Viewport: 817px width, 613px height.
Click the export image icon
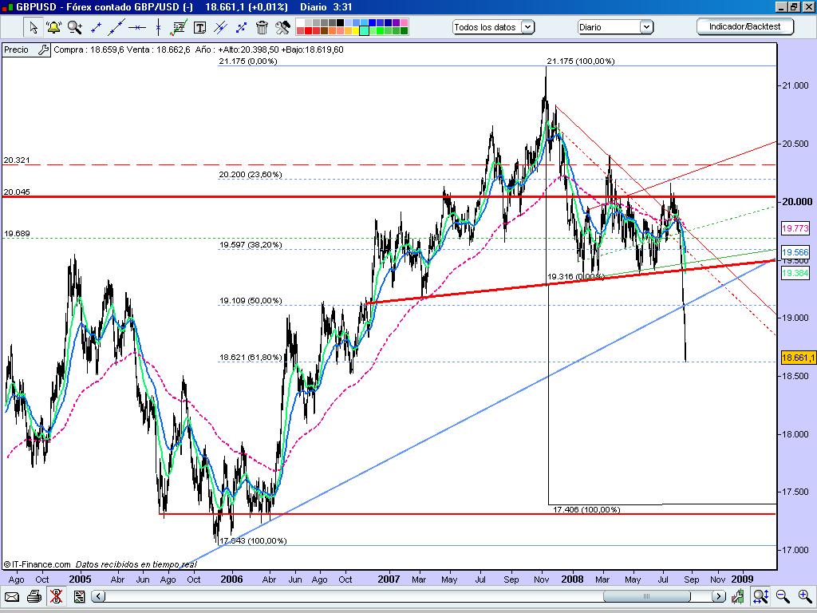click(78, 595)
